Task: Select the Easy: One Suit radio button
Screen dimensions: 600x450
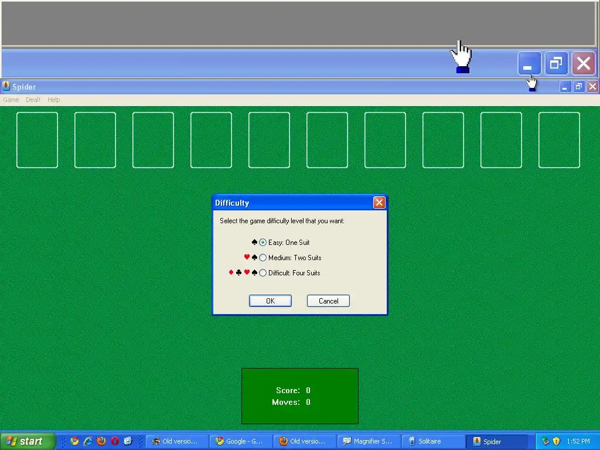Action: click(x=262, y=242)
